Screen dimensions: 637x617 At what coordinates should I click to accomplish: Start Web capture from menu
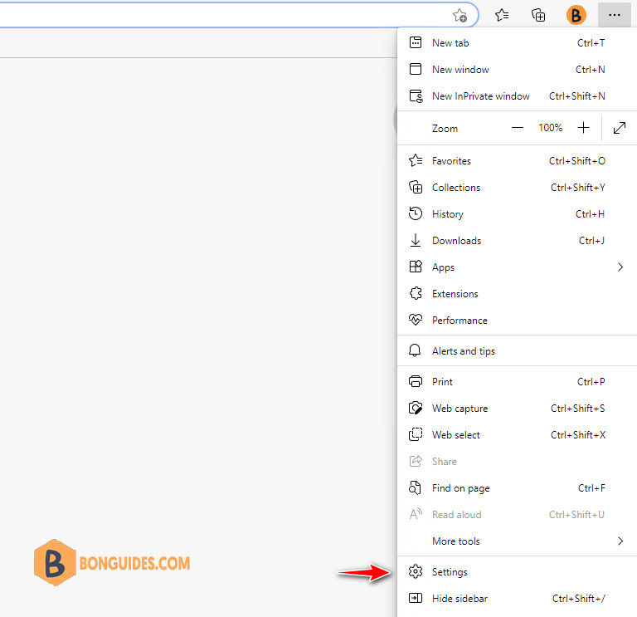coord(517,409)
